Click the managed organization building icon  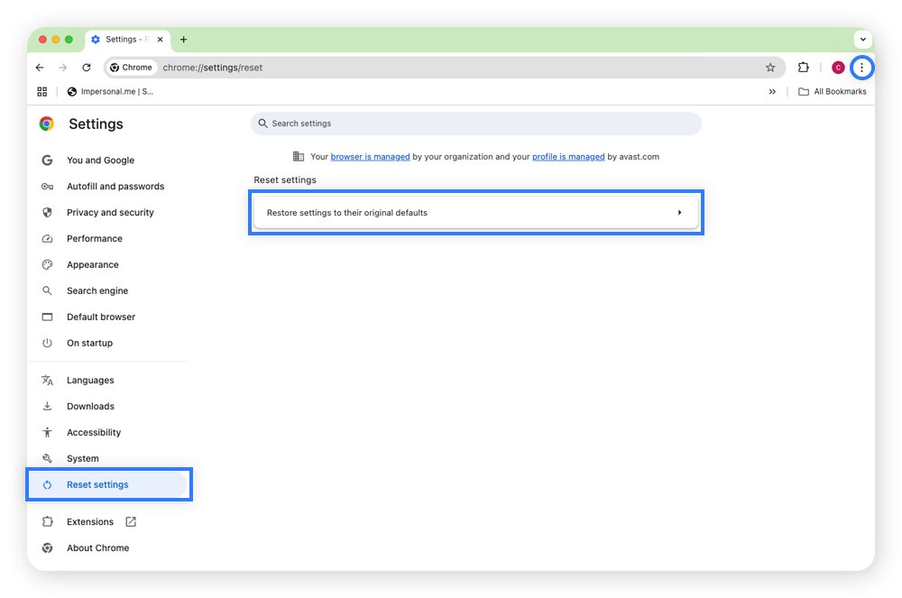click(299, 156)
